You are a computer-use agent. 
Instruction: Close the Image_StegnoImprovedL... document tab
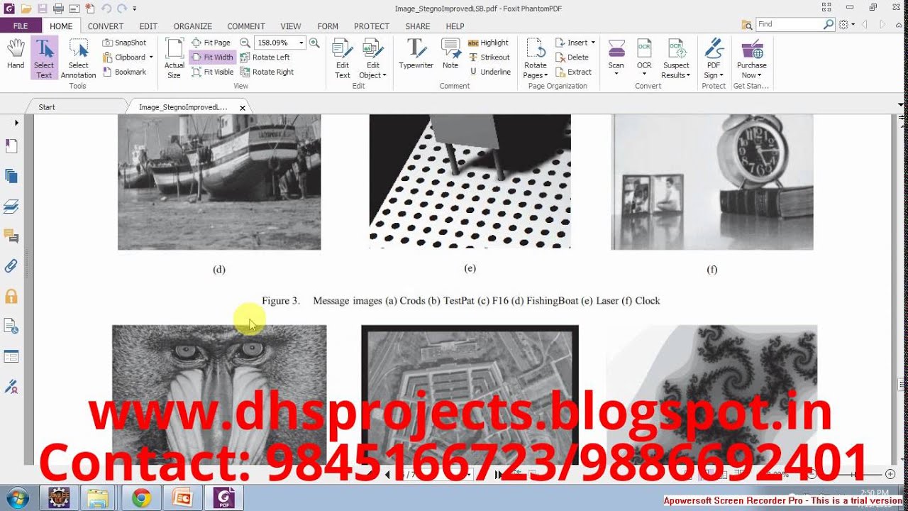pyautogui.click(x=243, y=108)
